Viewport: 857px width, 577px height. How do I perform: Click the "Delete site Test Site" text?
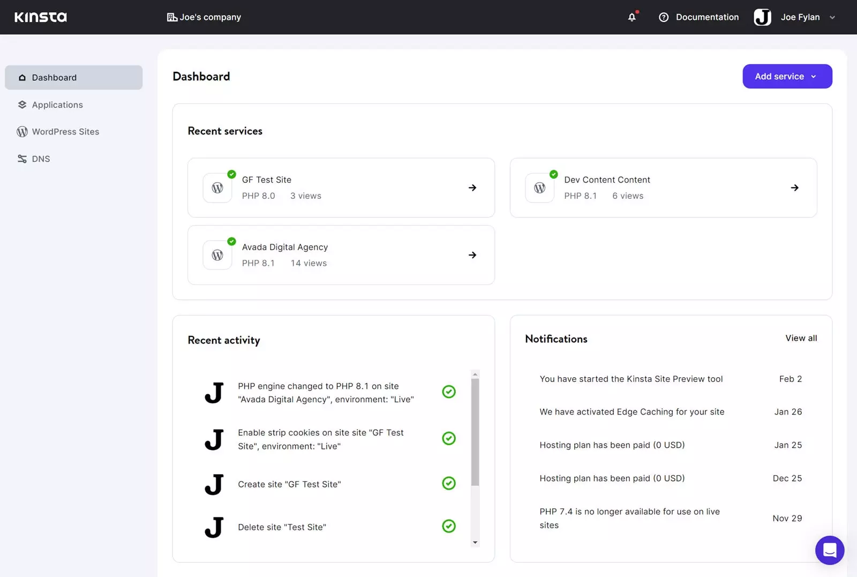coord(282,527)
